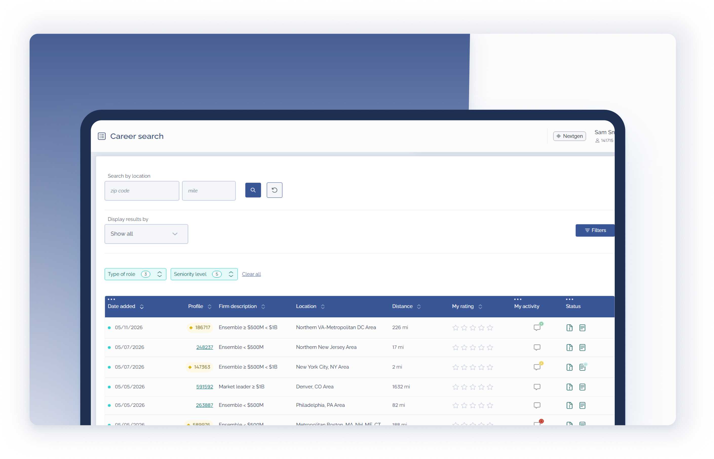The image size is (714, 459).
Task: Click the Nextgen badge button
Action: point(569,136)
